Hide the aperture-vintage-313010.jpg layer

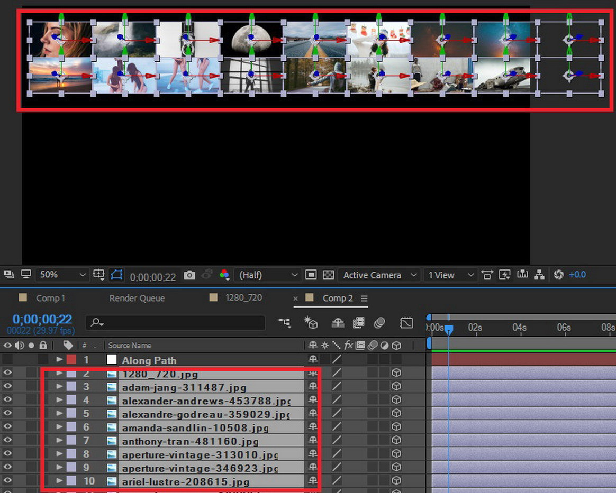click(7, 453)
